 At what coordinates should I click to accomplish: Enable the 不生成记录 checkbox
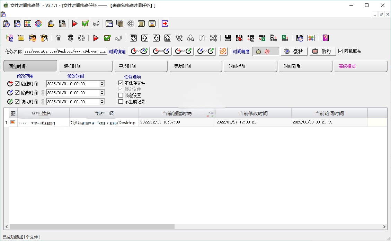click(x=121, y=102)
